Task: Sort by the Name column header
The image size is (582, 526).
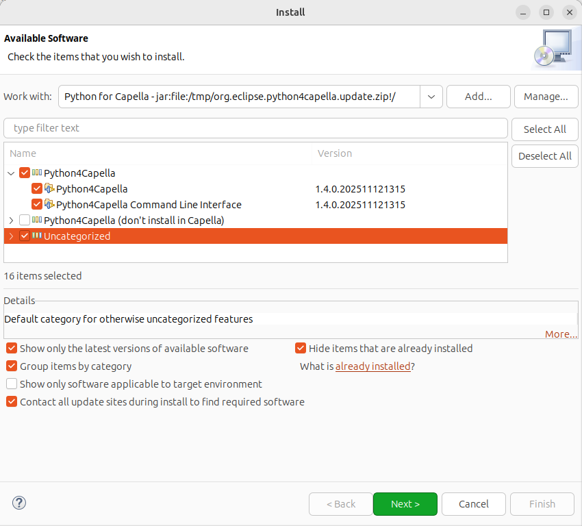Action: (157, 153)
